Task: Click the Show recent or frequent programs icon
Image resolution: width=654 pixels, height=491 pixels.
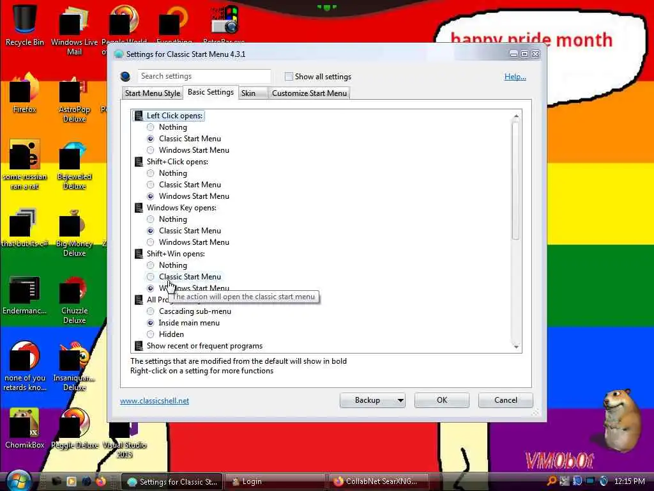Action: (139, 346)
